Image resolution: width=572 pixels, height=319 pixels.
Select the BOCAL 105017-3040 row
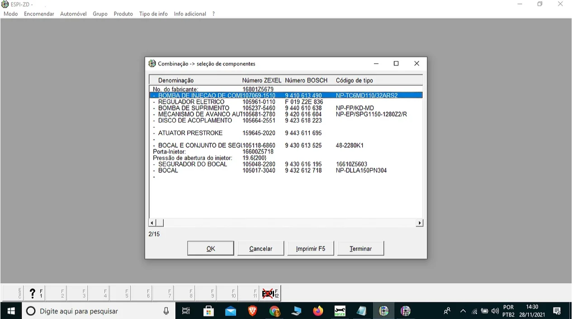(x=286, y=171)
